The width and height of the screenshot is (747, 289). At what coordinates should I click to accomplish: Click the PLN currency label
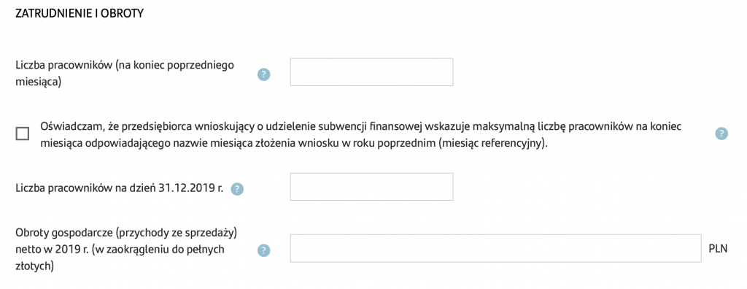[718, 249]
